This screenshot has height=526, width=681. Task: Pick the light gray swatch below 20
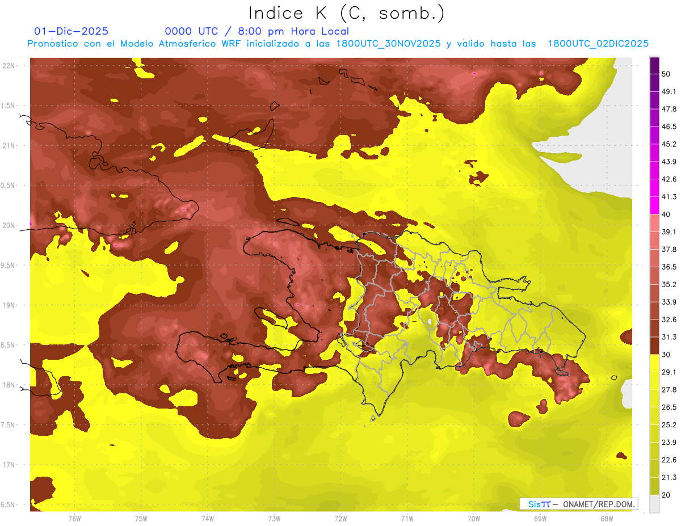(654, 504)
